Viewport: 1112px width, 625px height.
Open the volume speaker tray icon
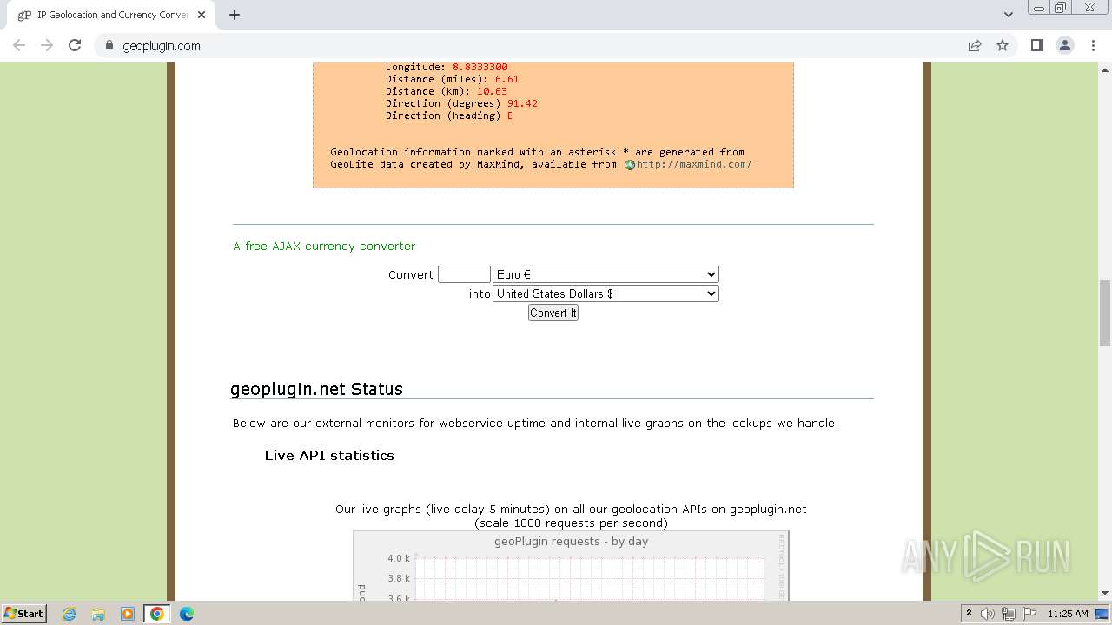tap(988, 614)
